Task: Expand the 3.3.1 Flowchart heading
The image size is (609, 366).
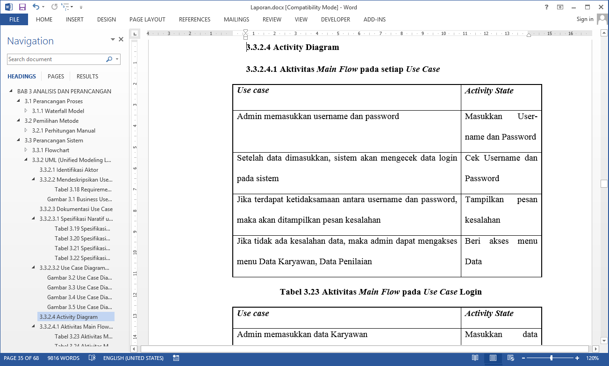Action: click(x=26, y=150)
